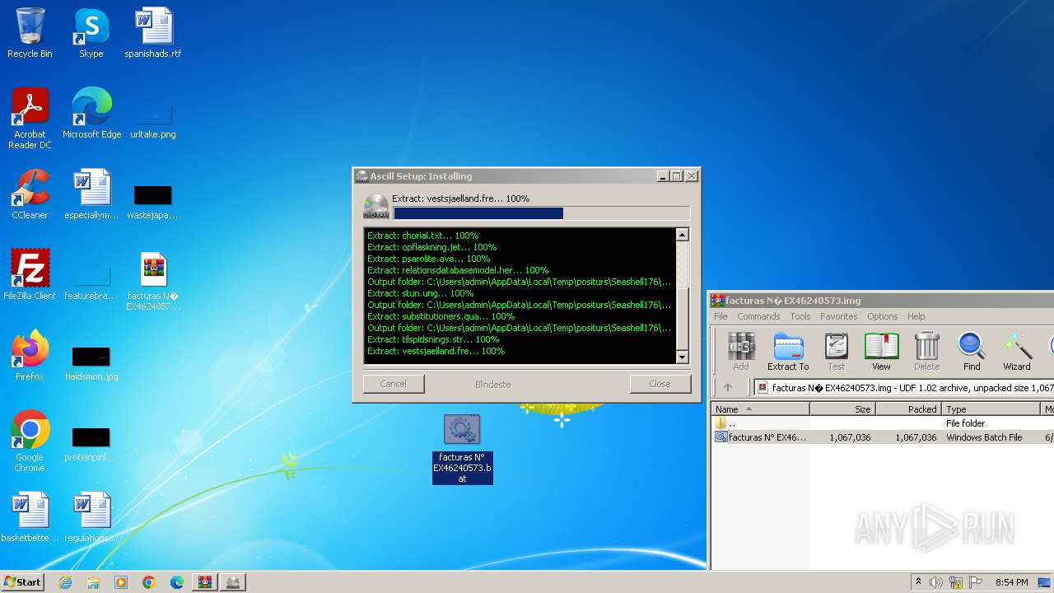1054x593 pixels.
Task: Select the spanishads.rtf desktop file
Action: pos(153,33)
